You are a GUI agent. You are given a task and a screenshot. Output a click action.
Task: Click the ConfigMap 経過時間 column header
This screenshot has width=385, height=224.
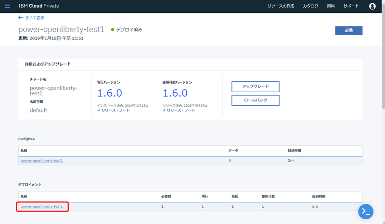(295, 150)
